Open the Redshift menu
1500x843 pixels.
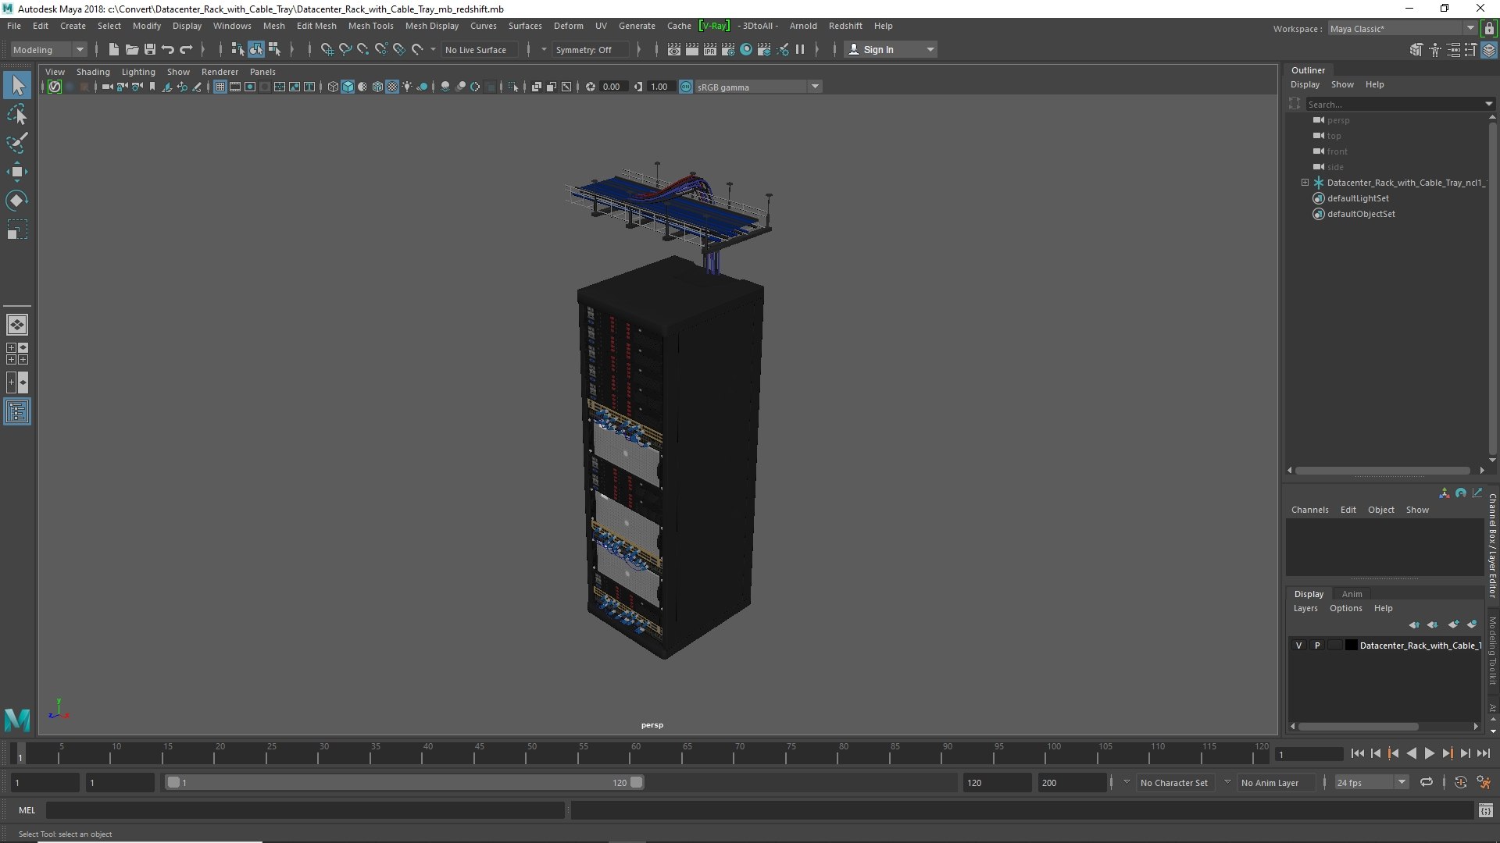coord(845,26)
